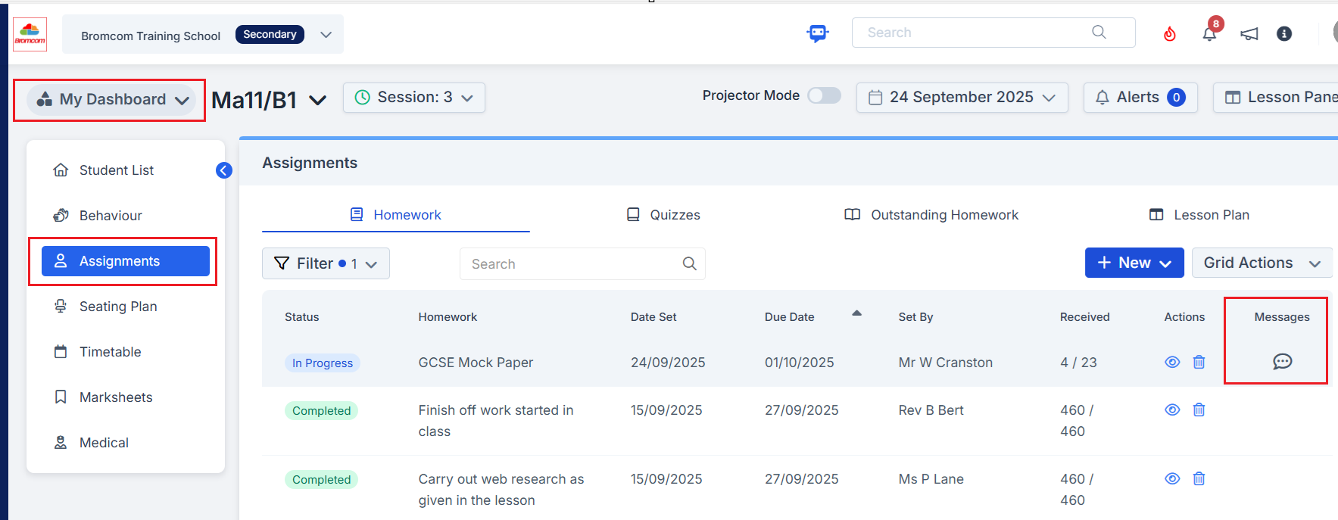
Task: Click the 01/10/2025 due date
Action: point(799,363)
